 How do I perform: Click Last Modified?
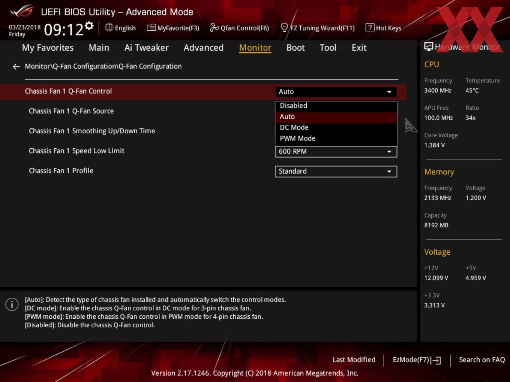[354, 360]
